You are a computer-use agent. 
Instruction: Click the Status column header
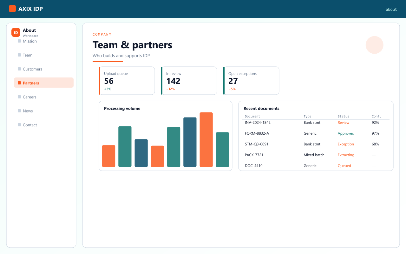click(x=343, y=117)
